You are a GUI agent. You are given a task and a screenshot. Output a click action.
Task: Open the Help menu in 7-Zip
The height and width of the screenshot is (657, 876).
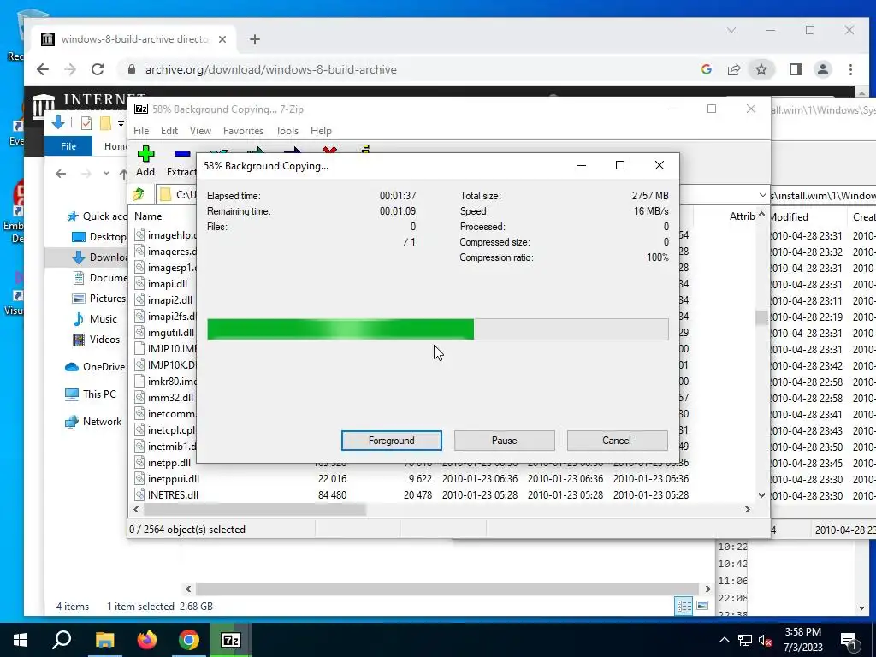322,131
